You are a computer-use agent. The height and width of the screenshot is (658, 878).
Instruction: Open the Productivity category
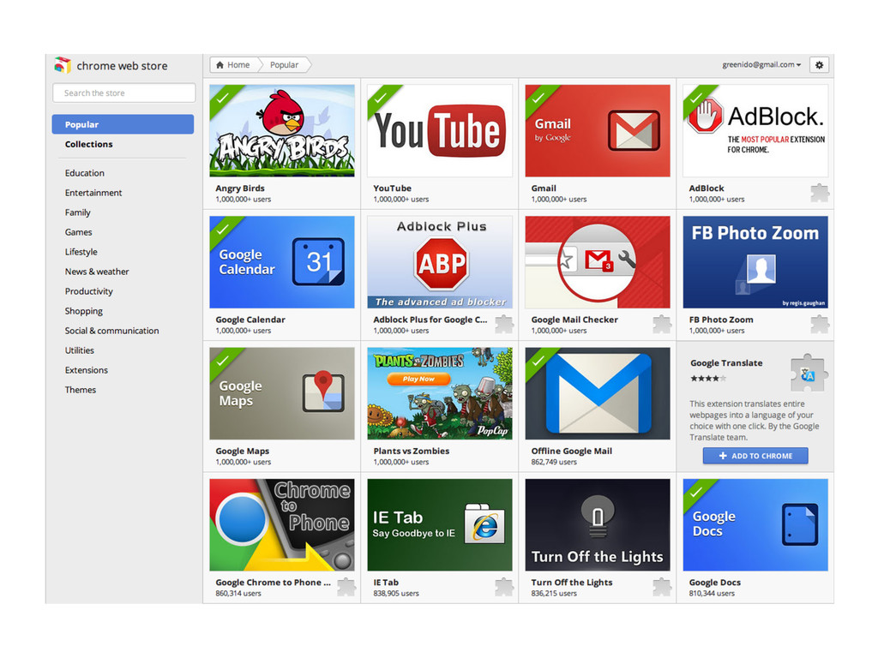(88, 291)
